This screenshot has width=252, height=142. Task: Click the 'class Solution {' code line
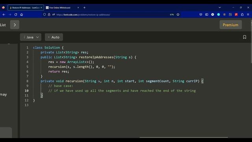48,47
